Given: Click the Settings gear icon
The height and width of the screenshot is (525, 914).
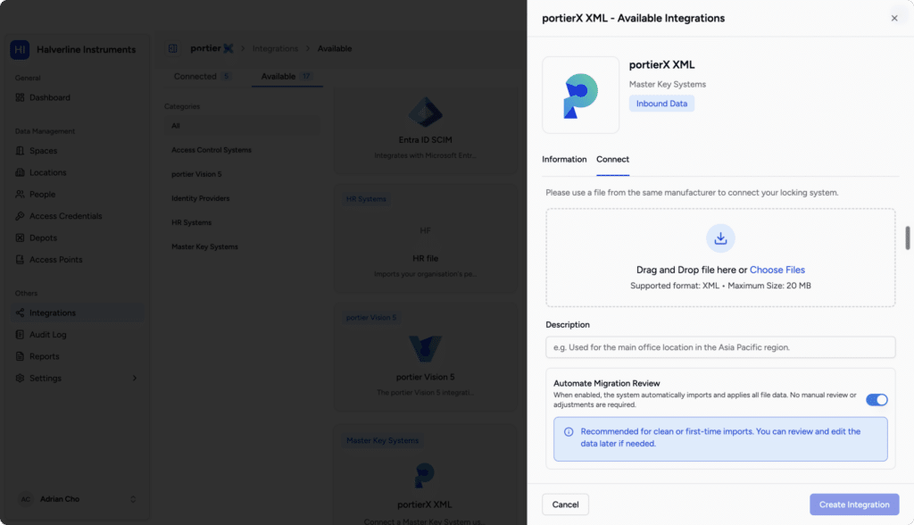Looking at the screenshot, I should (20, 378).
